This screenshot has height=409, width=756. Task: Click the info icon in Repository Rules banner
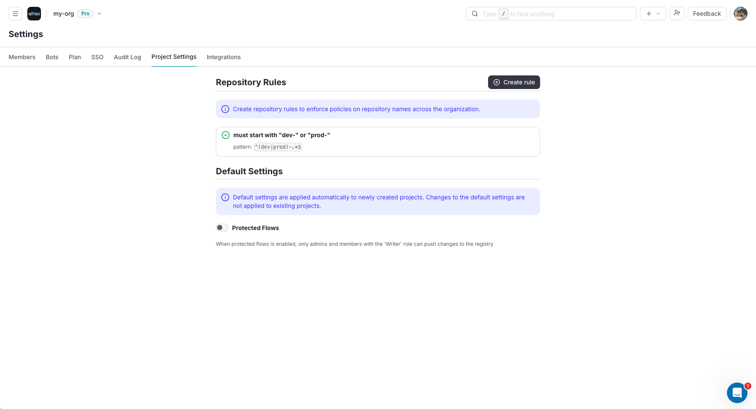click(x=225, y=109)
